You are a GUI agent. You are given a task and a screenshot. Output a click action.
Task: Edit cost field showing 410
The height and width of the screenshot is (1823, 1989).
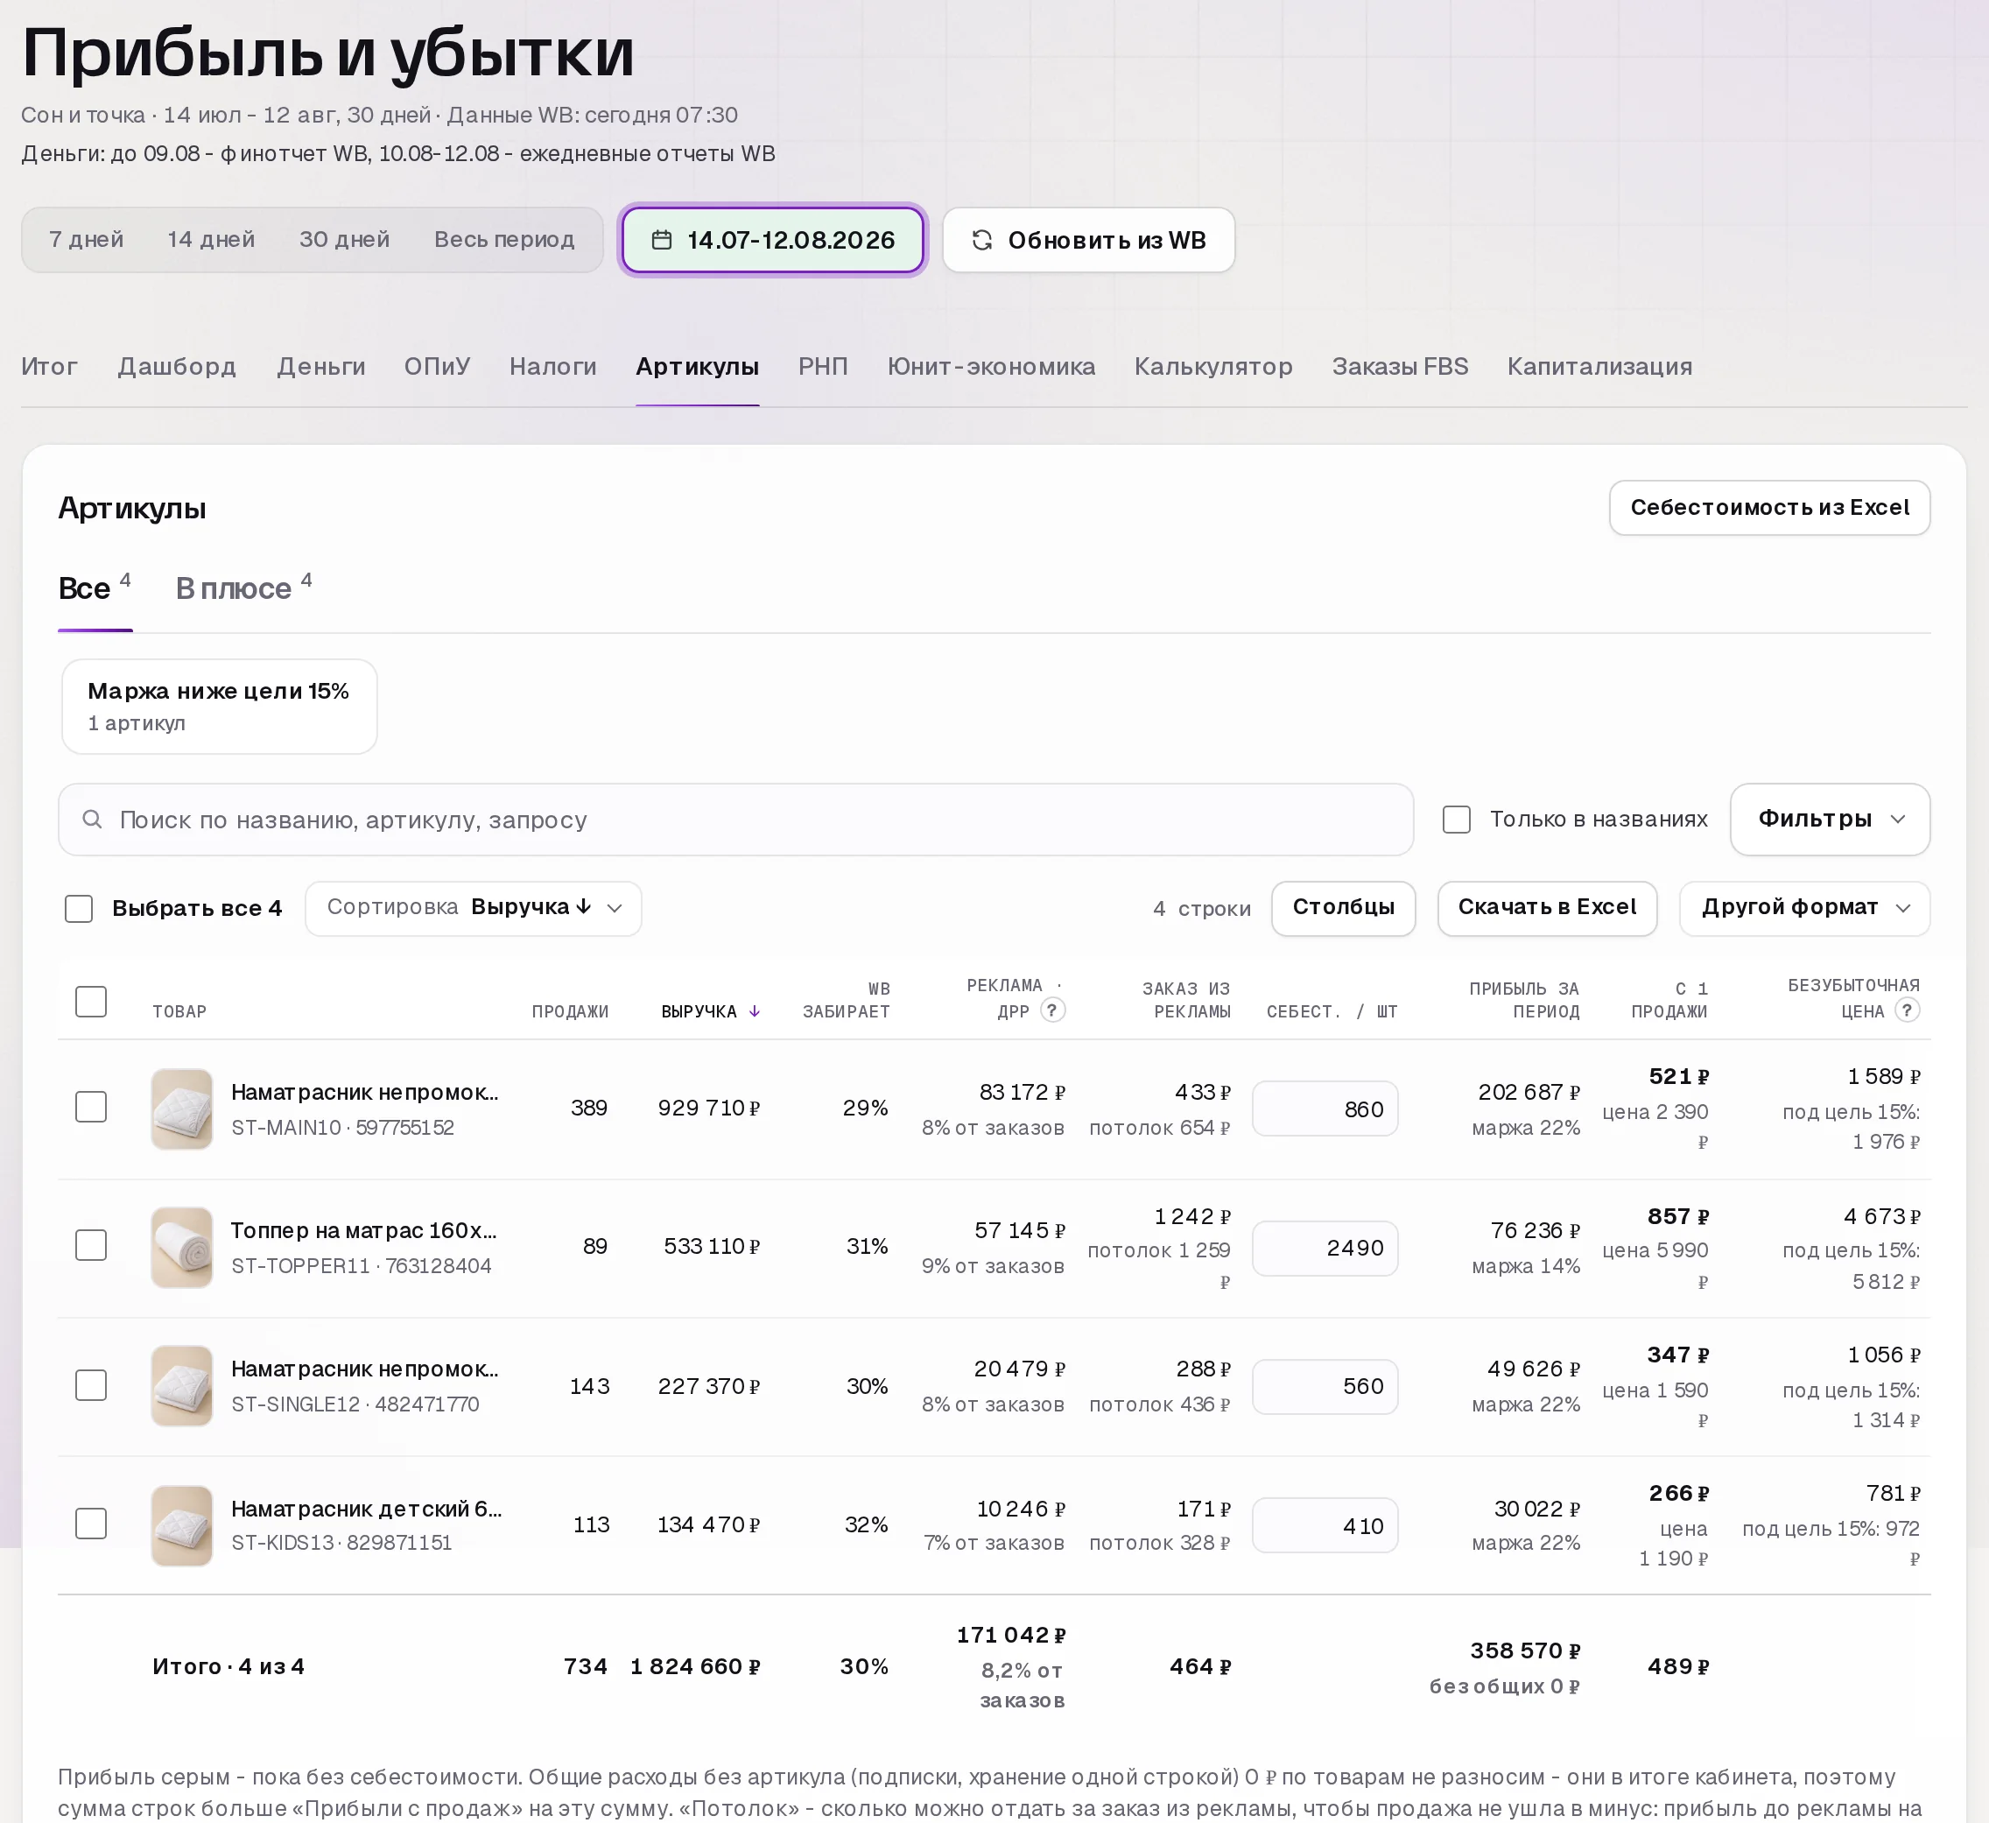[x=1324, y=1526]
